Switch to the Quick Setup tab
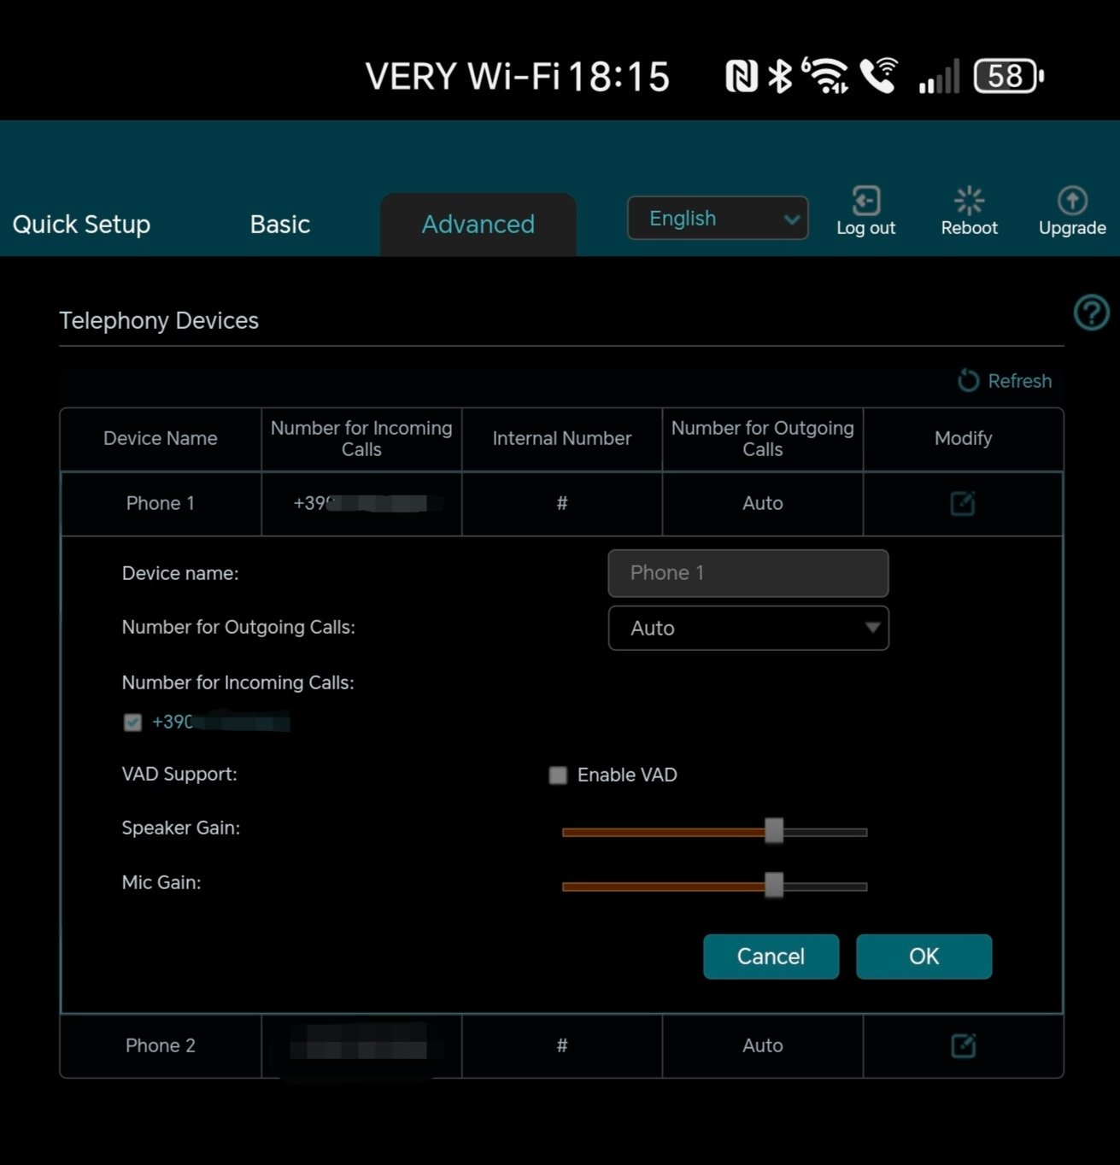Screen dimensions: 1120x1165 coord(81,224)
